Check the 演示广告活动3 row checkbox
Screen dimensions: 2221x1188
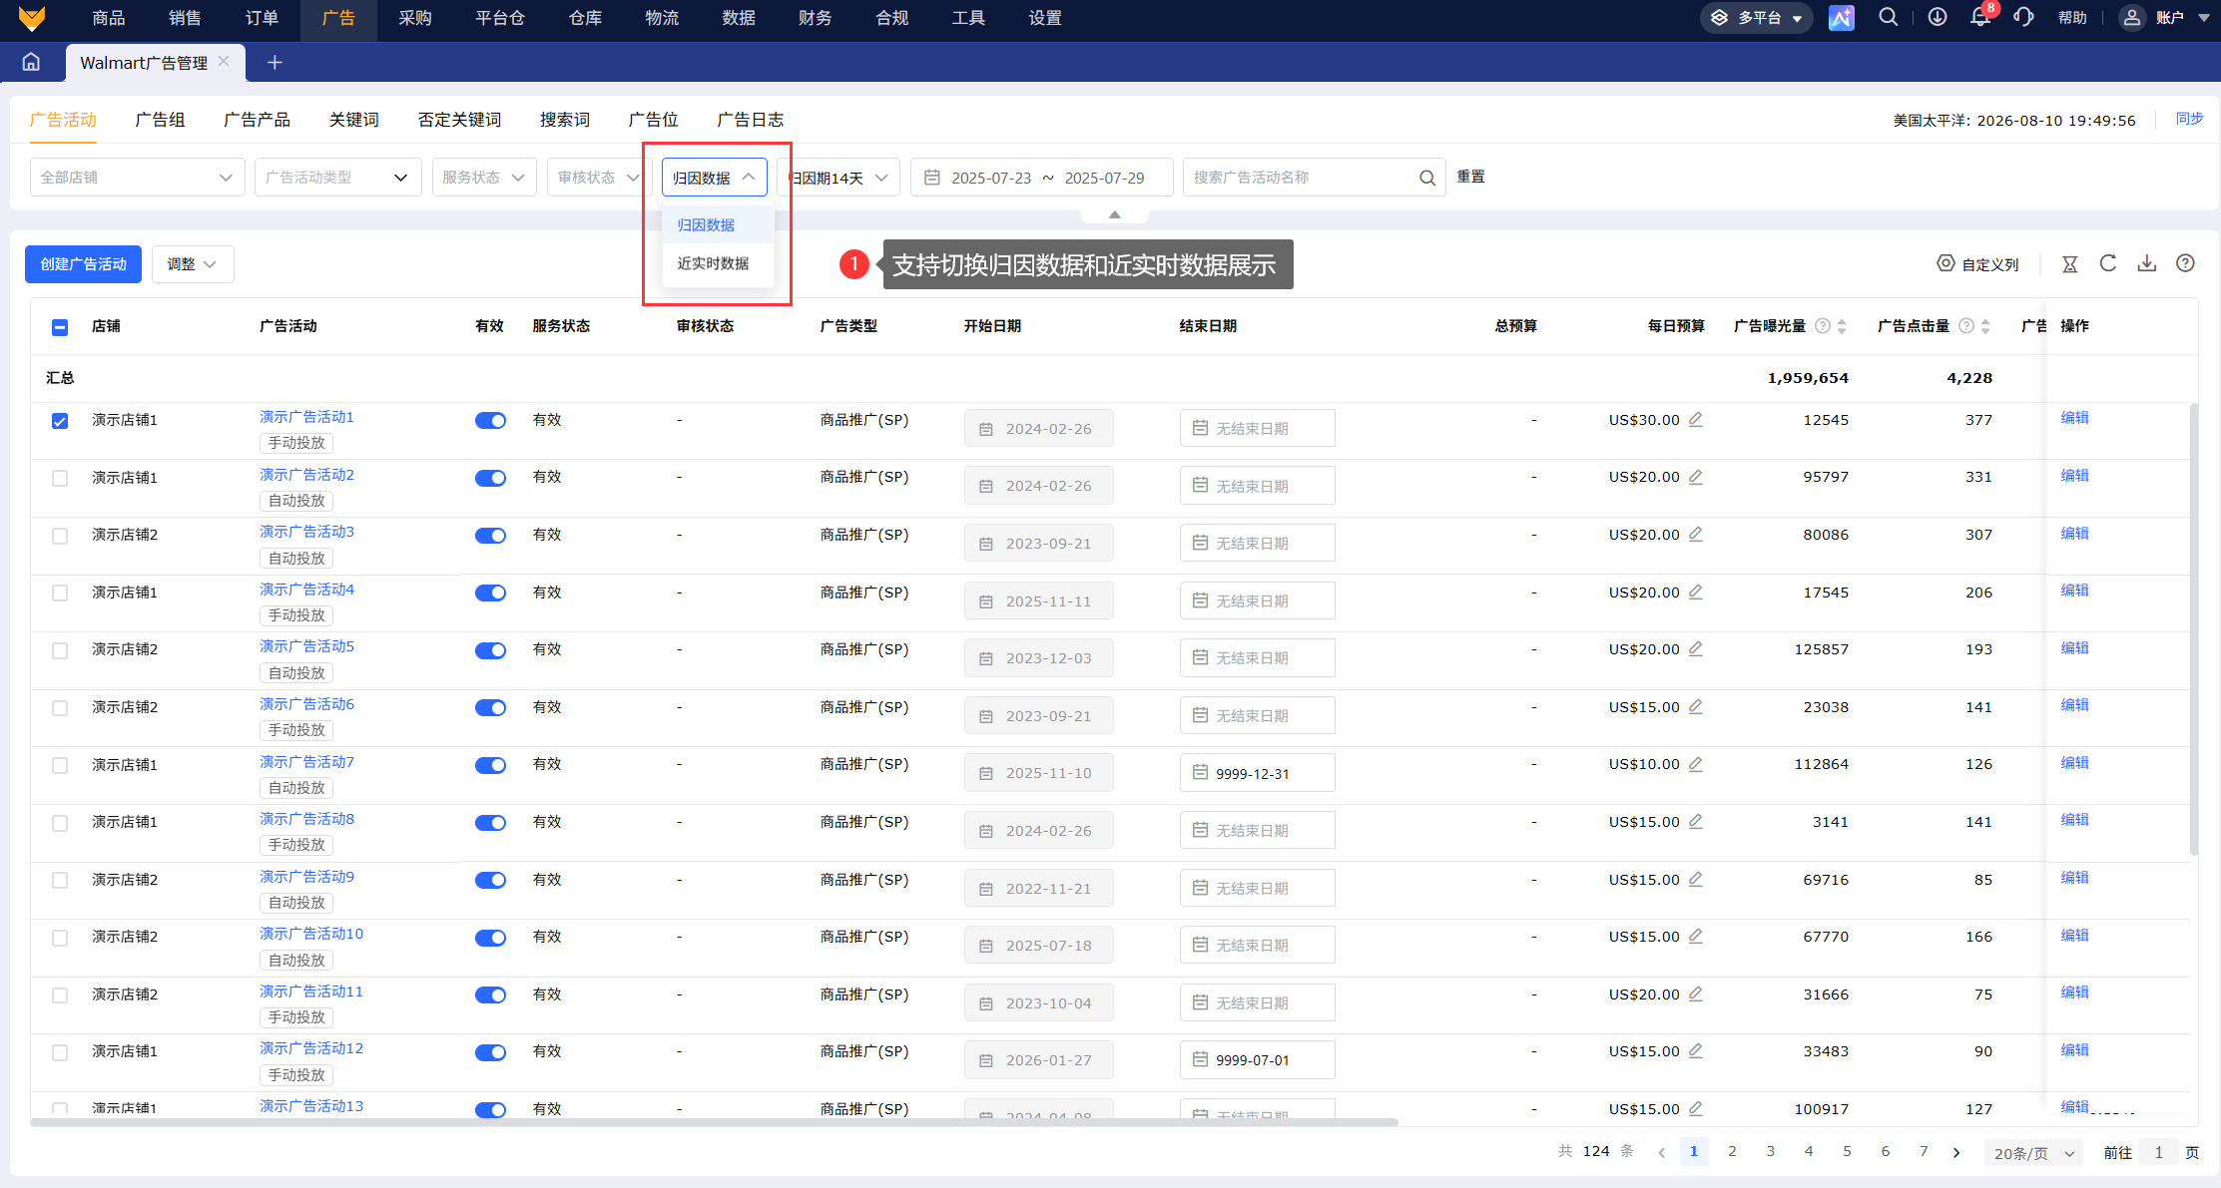[60, 537]
